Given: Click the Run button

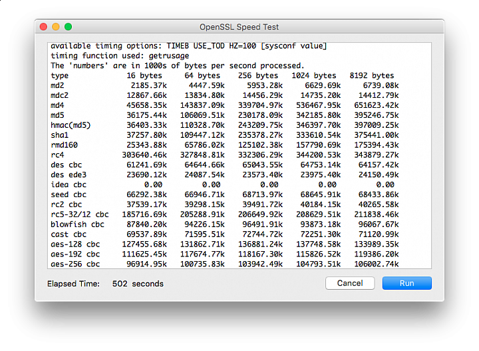Looking at the screenshot, I should pos(407,283).
